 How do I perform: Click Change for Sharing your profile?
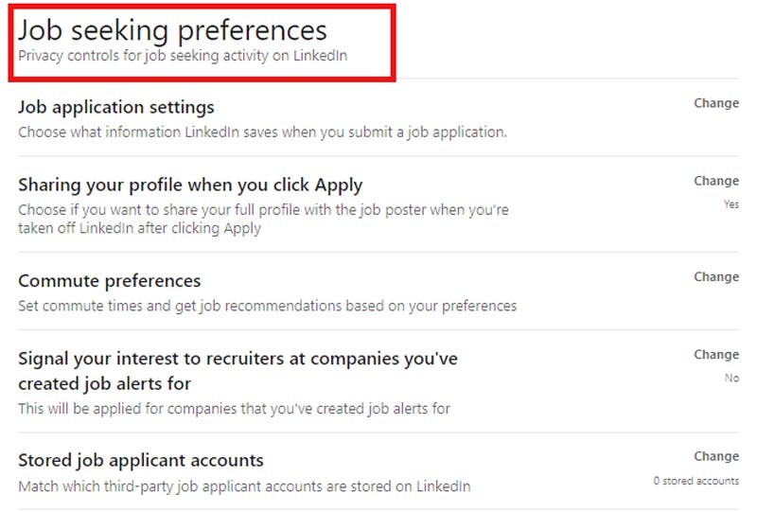pos(715,181)
